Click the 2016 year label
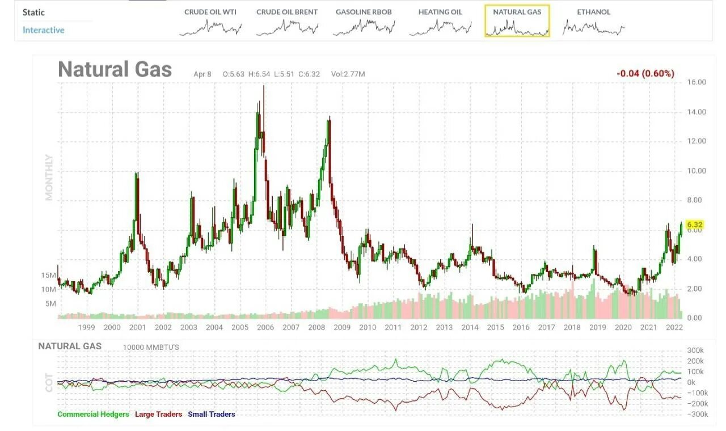Viewport: 726px width, 431px height. click(521, 327)
